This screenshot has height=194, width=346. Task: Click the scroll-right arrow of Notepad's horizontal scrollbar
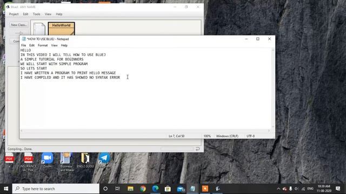269,130
